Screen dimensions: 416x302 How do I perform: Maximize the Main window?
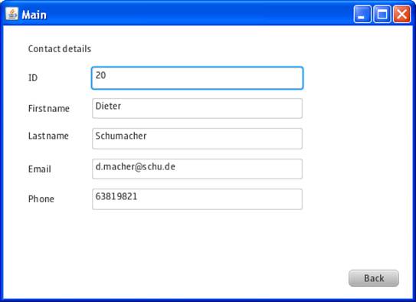click(382, 14)
